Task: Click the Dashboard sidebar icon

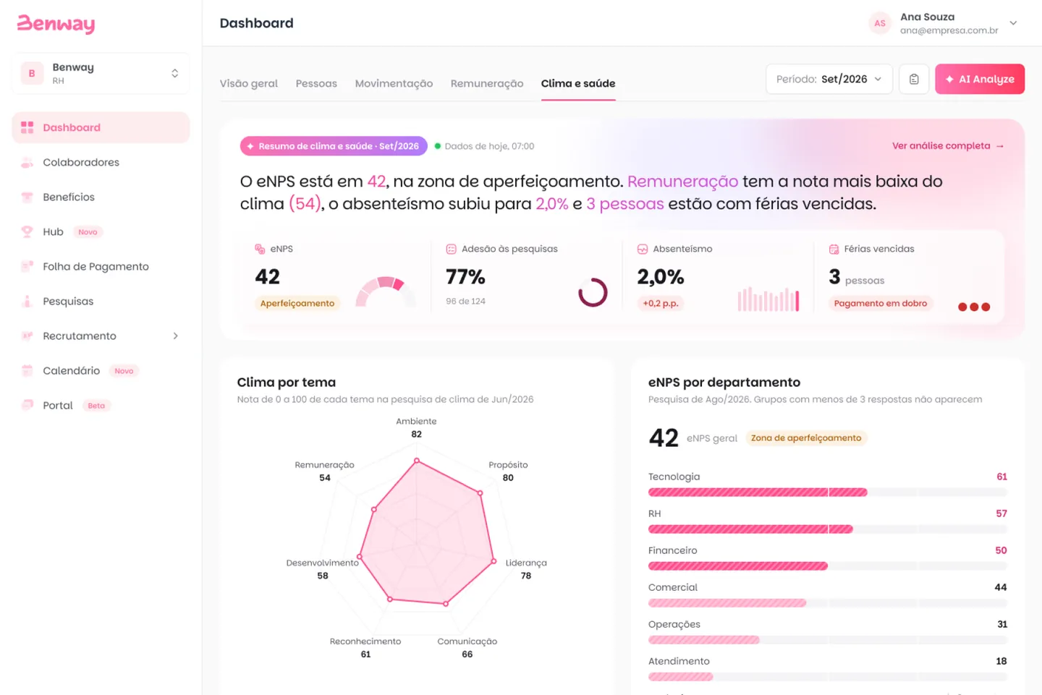Action: (27, 127)
